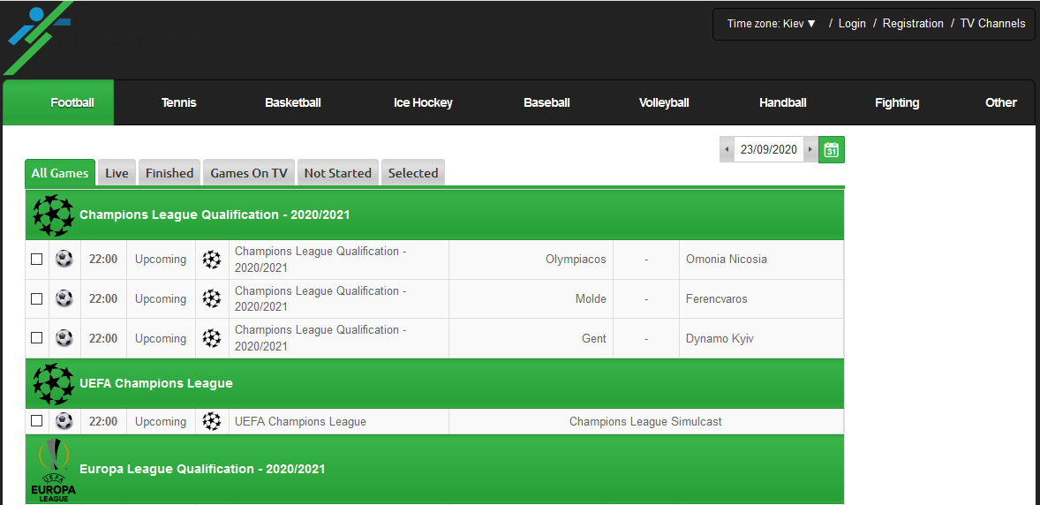
Task: Tick the checkbox for Molde vs Ferencvaros
Action: pos(37,298)
